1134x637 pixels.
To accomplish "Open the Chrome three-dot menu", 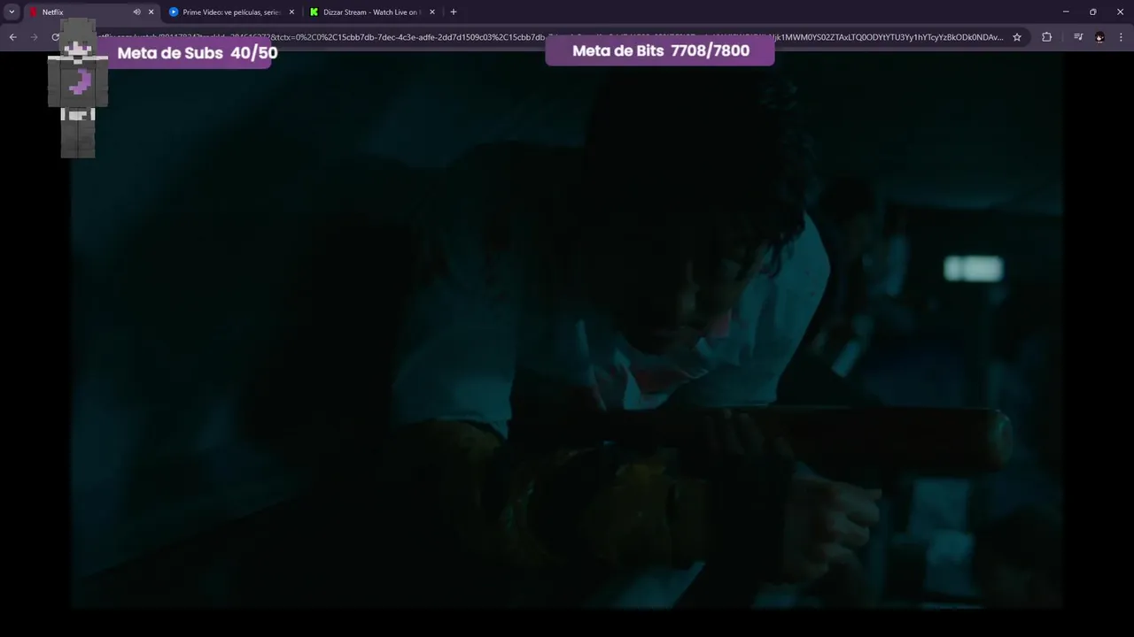I will click(x=1122, y=37).
